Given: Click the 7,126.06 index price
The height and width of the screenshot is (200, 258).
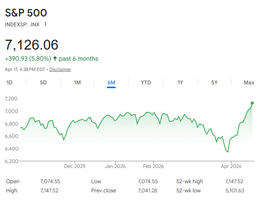Looking at the screenshot, I should coord(32,45).
